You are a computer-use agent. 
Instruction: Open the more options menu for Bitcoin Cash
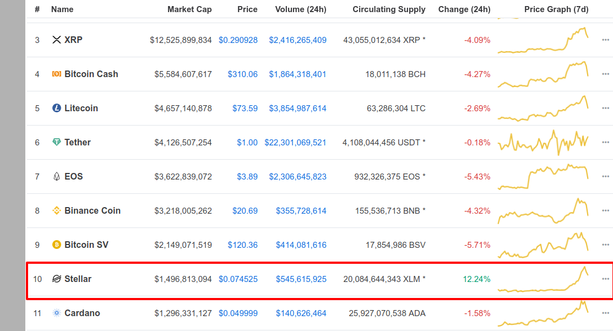pyautogui.click(x=606, y=74)
